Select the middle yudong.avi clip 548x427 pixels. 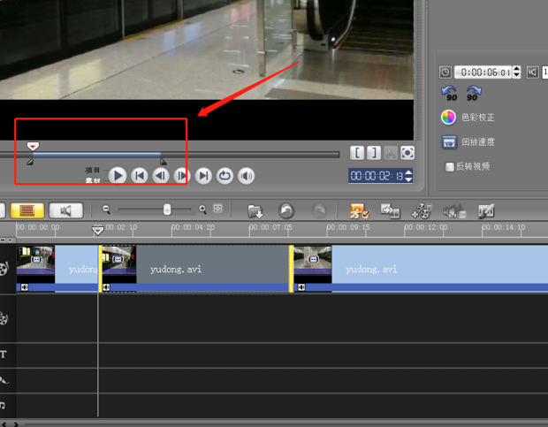tap(195, 269)
